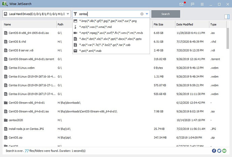Click the 0 Bytes file size cell
This screenshot has height=157, width=232.
click(x=158, y=68)
